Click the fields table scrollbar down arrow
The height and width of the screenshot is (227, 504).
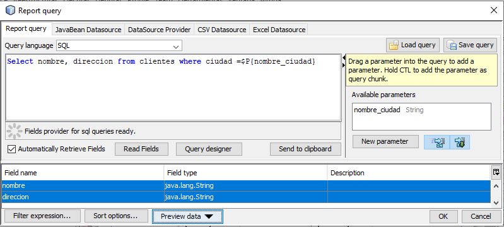click(x=496, y=202)
